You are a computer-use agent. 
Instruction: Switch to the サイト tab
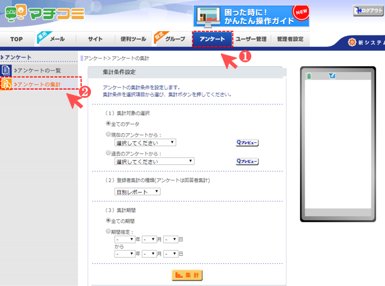(x=95, y=39)
